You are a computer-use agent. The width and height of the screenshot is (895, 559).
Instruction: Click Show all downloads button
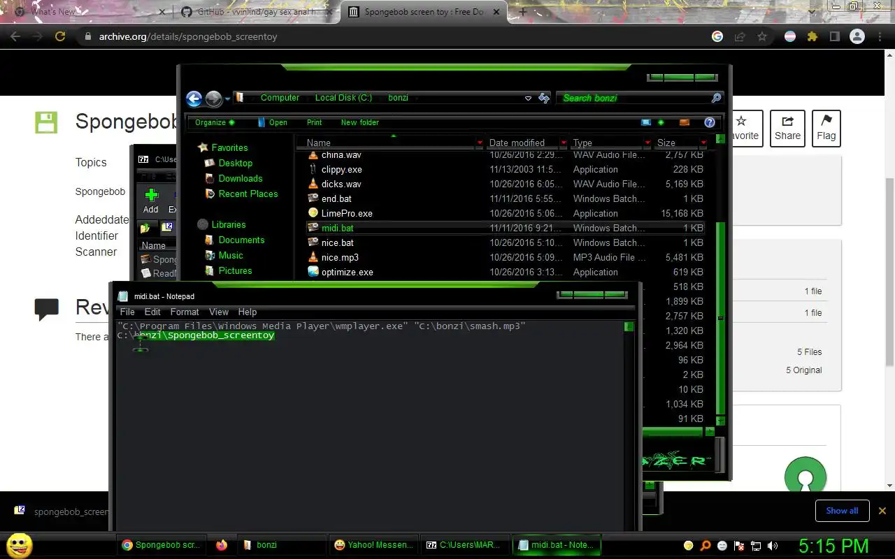(842, 511)
